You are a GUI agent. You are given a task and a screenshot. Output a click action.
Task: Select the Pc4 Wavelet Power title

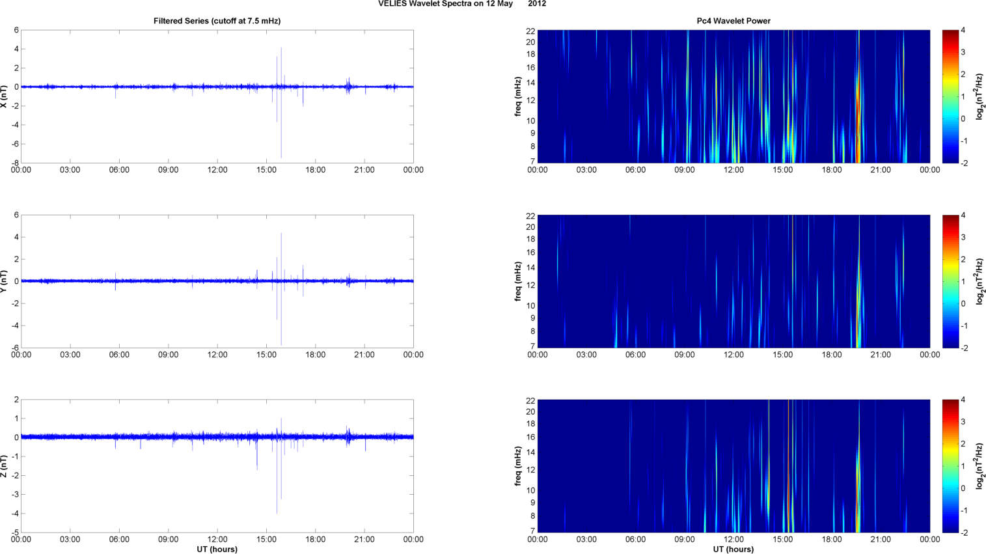733,21
